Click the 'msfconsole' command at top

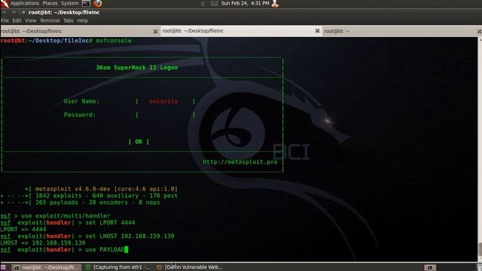114,41
